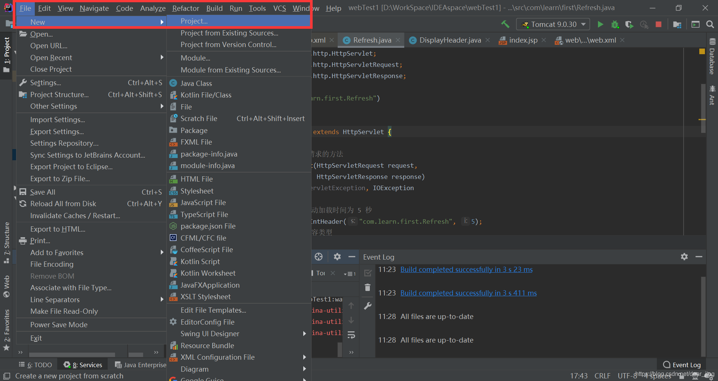Click the Search Everywhere magnifier icon

(x=710, y=24)
